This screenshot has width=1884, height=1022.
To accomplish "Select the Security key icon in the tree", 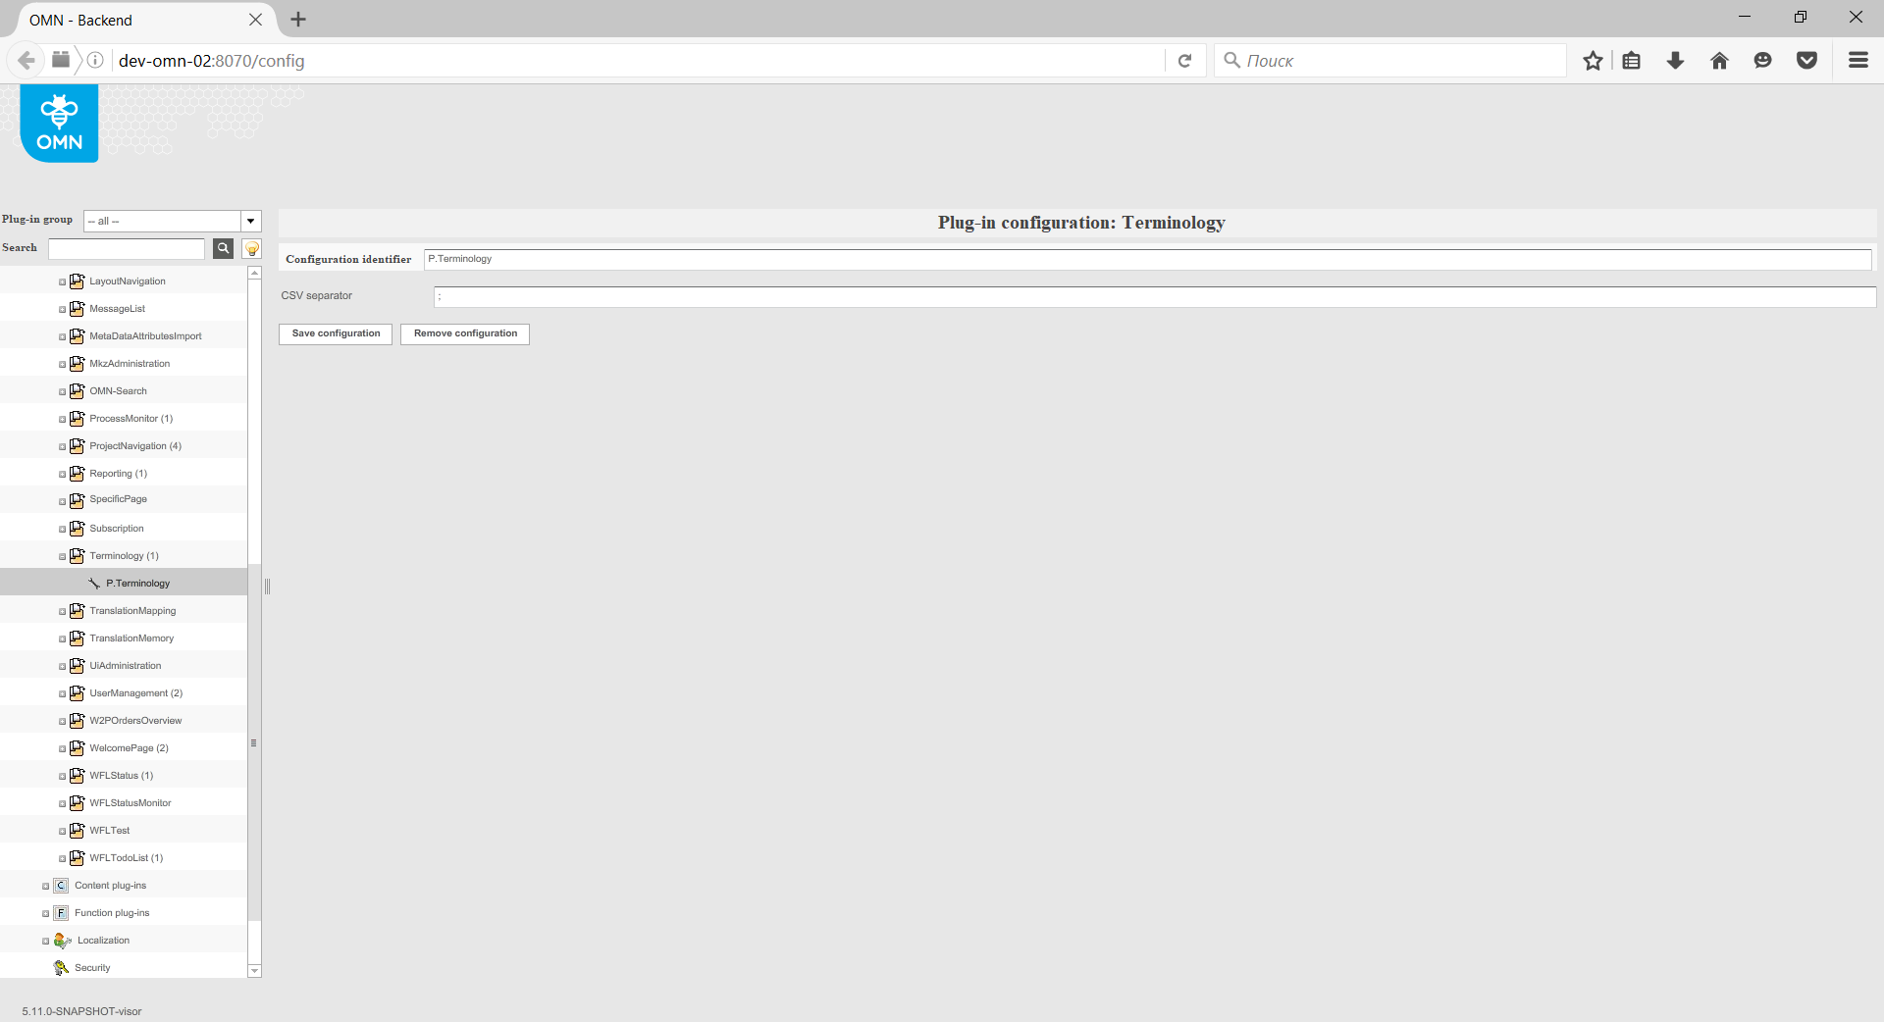I will click(x=61, y=968).
